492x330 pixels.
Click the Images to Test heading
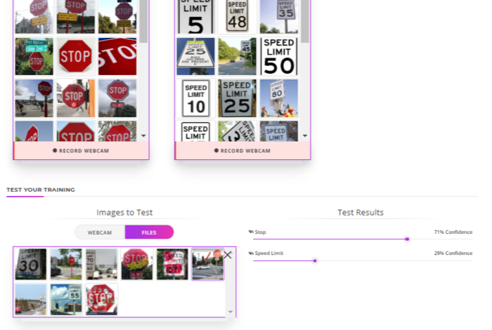[x=124, y=213]
